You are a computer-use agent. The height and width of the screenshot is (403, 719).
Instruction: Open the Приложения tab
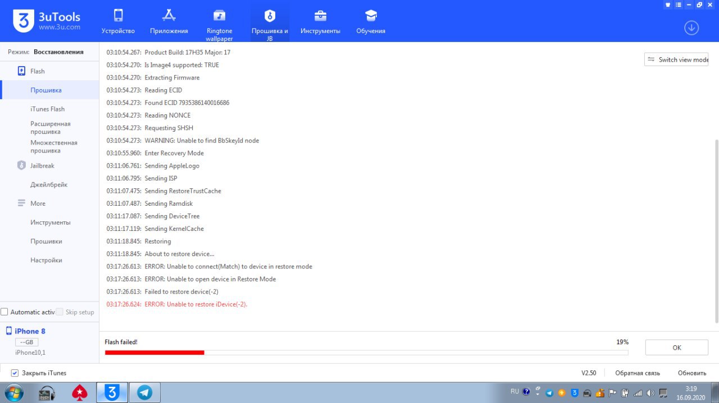coord(169,21)
